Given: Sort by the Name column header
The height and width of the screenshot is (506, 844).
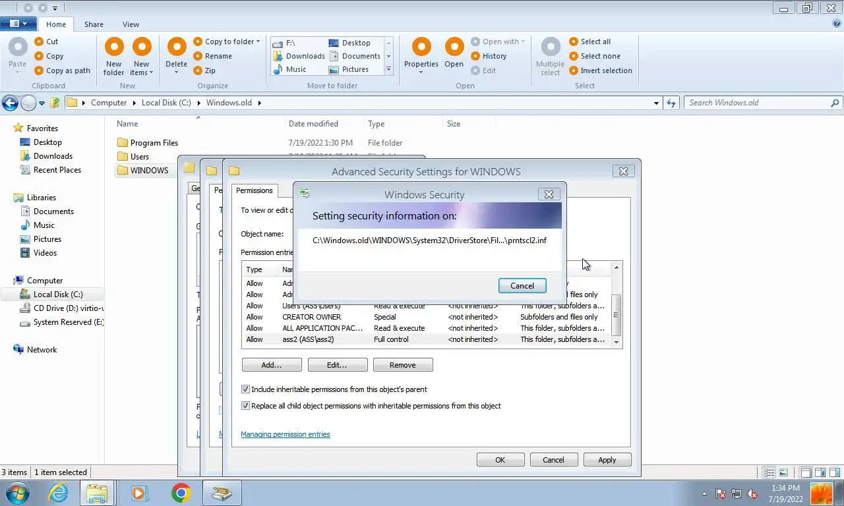Looking at the screenshot, I should pos(127,124).
